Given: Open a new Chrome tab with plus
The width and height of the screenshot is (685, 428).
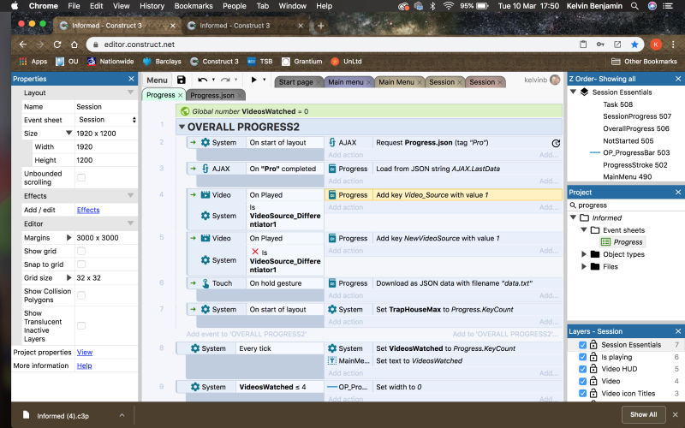Looking at the screenshot, I should point(320,26).
